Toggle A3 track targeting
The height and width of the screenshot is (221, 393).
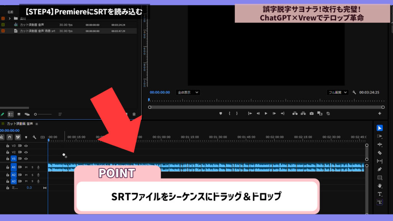pyautogui.click(x=13, y=181)
